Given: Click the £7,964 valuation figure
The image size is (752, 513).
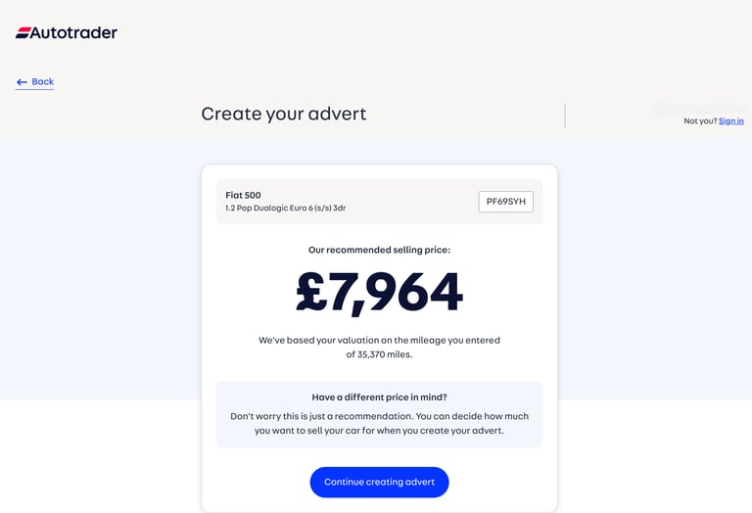Looking at the screenshot, I should 379,292.
